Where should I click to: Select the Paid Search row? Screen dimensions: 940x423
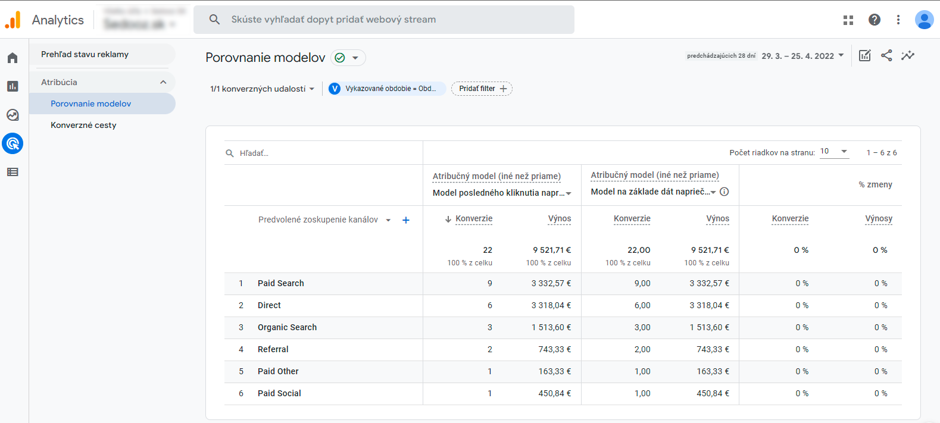563,284
